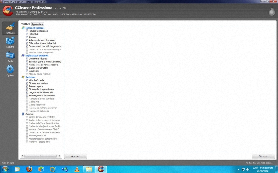Image resolution: width=278 pixels, height=173 pixels.
Task: Click 'Rapports d'erreur Windows' label
Action: (42, 99)
